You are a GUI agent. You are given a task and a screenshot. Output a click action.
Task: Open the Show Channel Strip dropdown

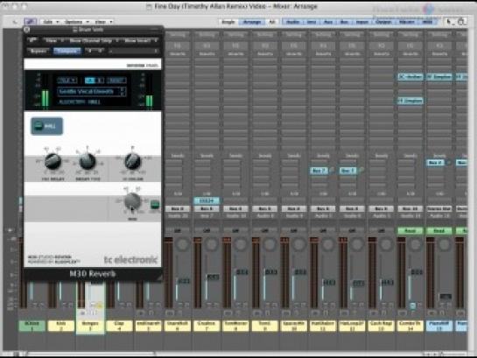pos(94,40)
